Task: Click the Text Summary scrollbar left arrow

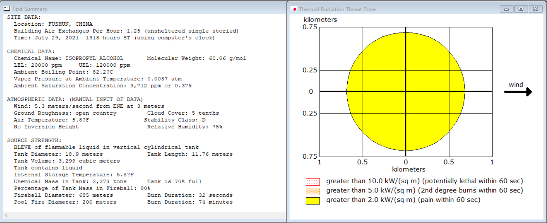Action: click(x=6, y=215)
